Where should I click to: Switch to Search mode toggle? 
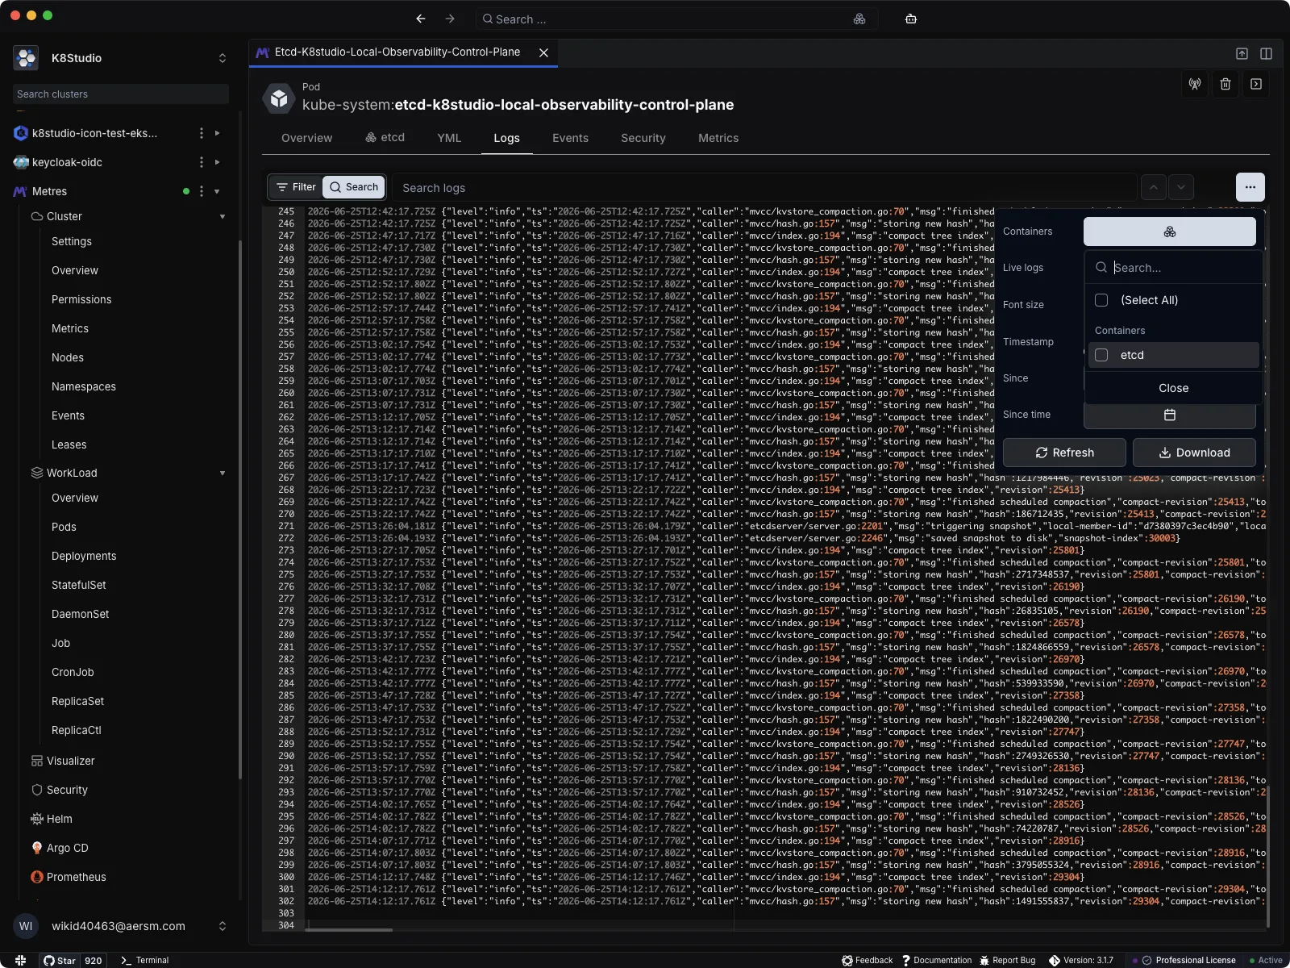click(354, 187)
